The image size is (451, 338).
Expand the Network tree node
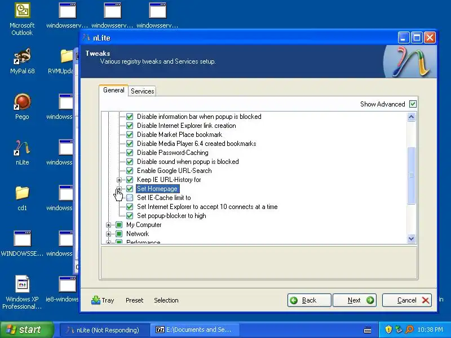[108, 234]
